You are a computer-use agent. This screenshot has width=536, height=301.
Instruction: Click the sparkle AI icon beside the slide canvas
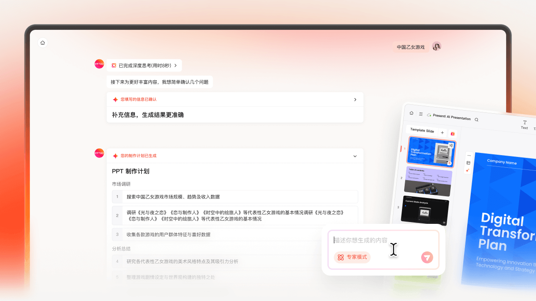[468, 170]
